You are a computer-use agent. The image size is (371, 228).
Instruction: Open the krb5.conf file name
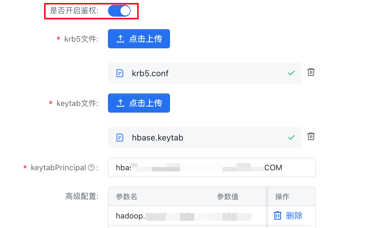click(x=150, y=73)
